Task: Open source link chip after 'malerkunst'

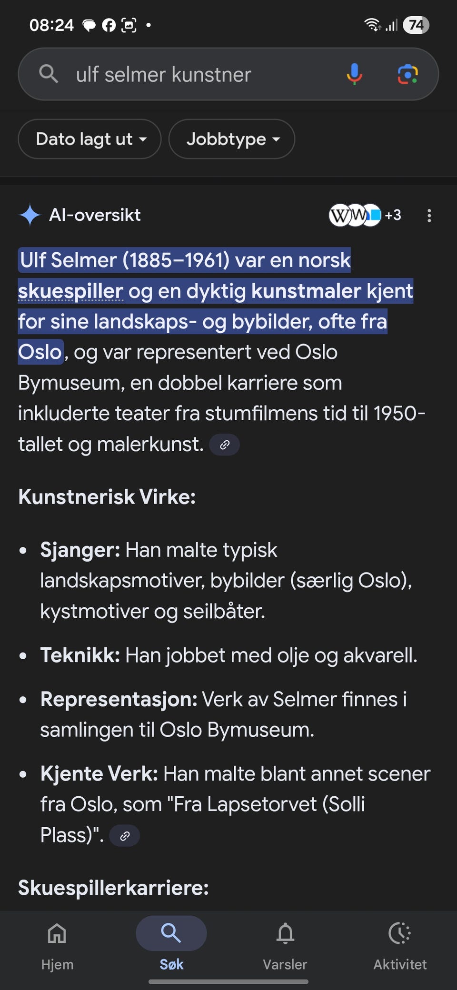Action: [225, 445]
